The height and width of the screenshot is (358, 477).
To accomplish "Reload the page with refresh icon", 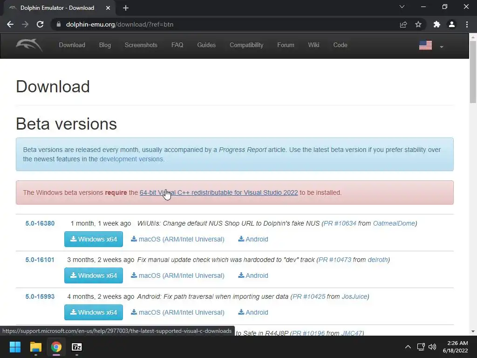I will click(40, 24).
